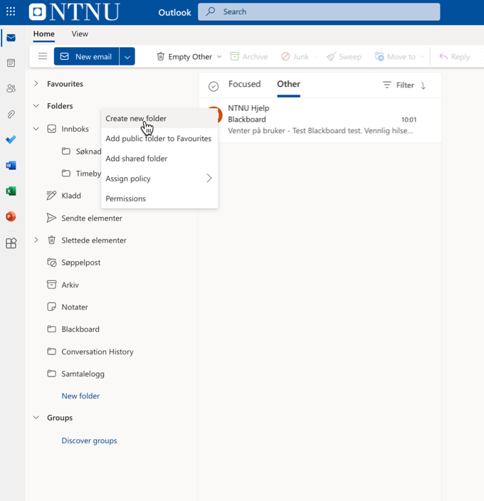
Task: Click the Kladd drafts pencil icon
Action: pyautogui.click(x=51, y=196)
